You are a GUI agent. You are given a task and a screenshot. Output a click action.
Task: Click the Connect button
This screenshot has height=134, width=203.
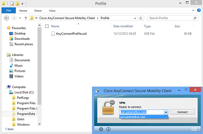(182, 112)
